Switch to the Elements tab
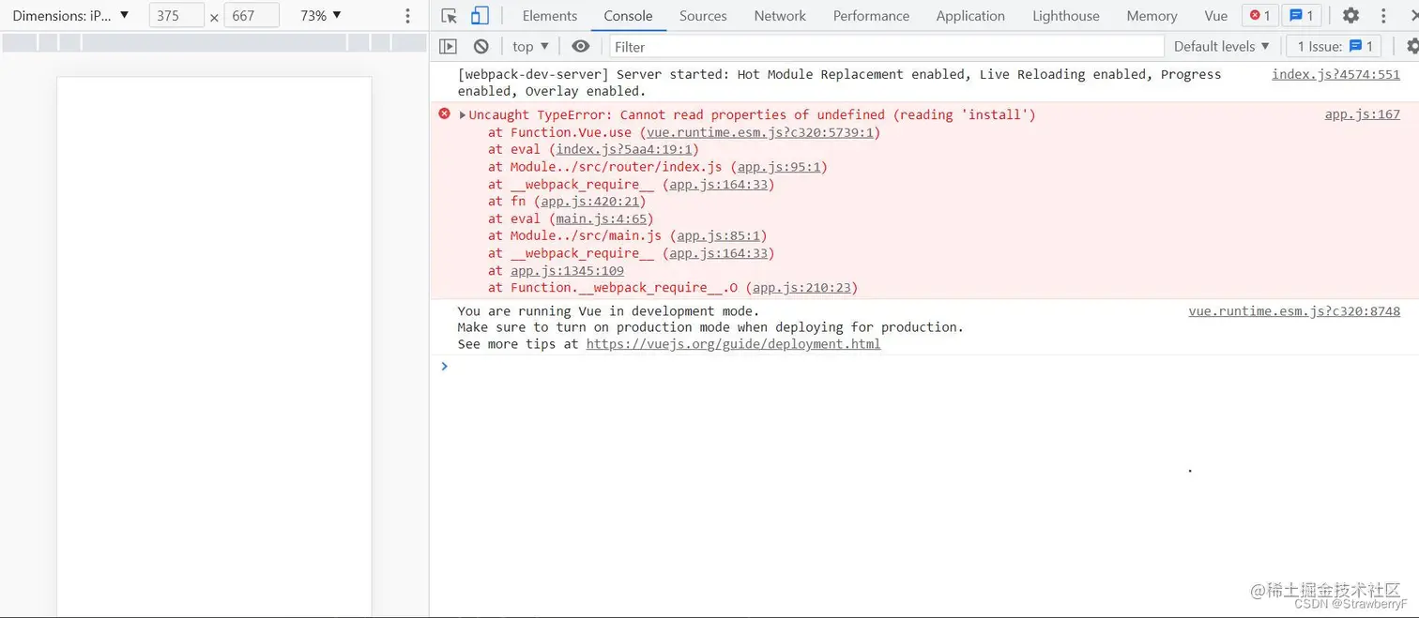The height and width of the screenshot is (618, 1419). (x=550, y=16)
